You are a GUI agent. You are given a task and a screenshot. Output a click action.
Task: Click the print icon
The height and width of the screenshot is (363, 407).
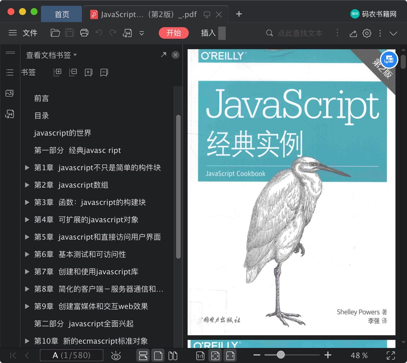click(84, 33)
